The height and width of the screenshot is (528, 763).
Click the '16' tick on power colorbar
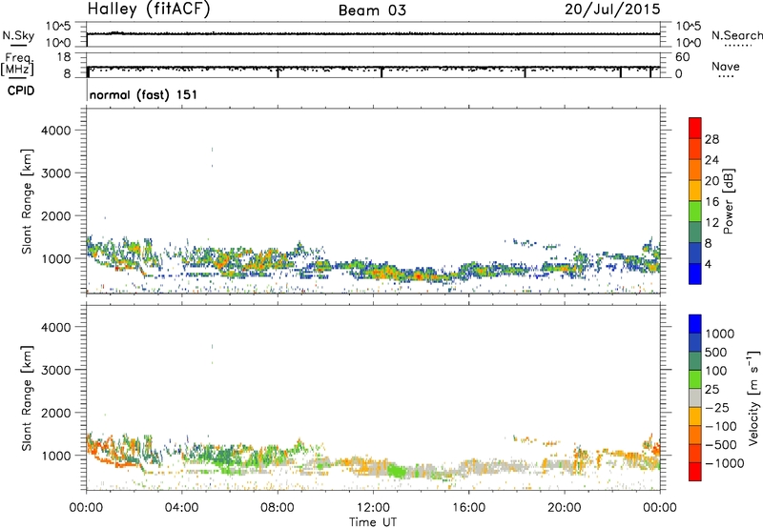pos(711,202)
